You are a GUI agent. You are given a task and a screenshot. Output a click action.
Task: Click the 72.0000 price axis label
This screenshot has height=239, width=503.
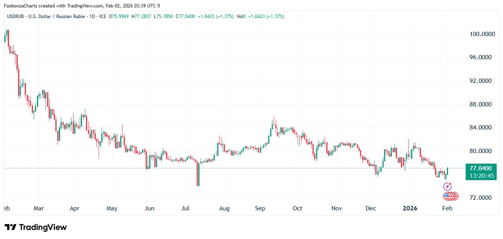tap(482, 198)
